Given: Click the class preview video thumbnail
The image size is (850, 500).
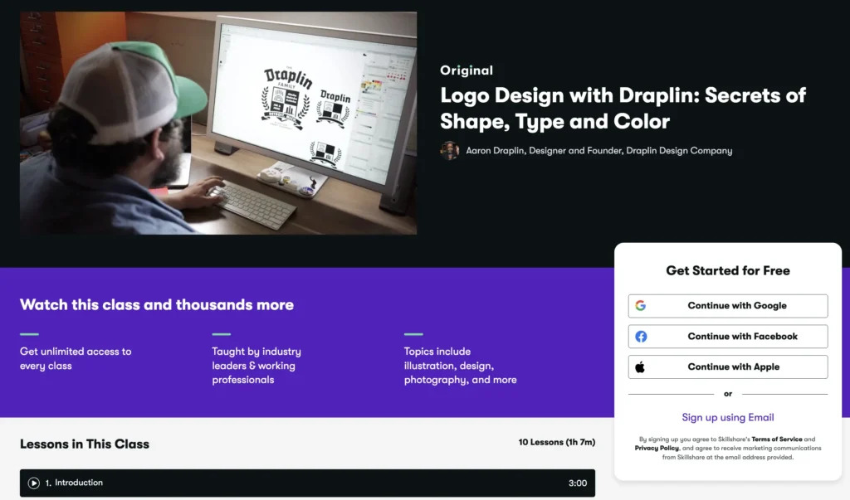Looking at the screenshot, I should [x=218, y=124].
